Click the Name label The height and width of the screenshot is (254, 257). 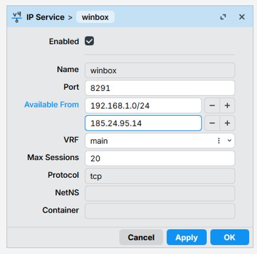pyautogui.click(x=68, y=69)
